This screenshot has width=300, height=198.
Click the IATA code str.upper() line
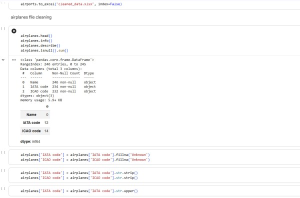pyautogui.click(x=79, y=191)
